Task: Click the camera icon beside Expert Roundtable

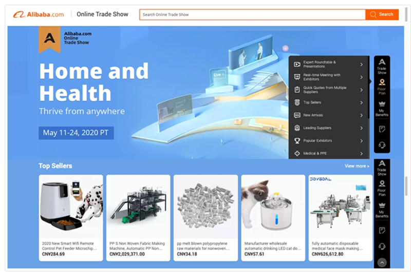Action: 297,64
